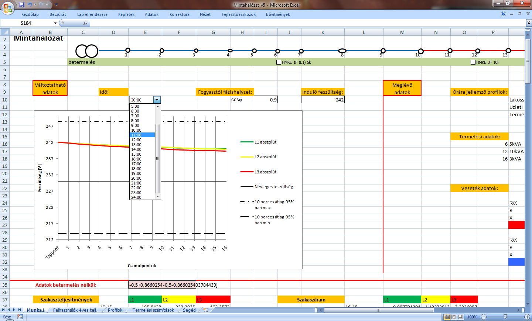
Task: Open the Name Box dropdown
Action: 55,23
